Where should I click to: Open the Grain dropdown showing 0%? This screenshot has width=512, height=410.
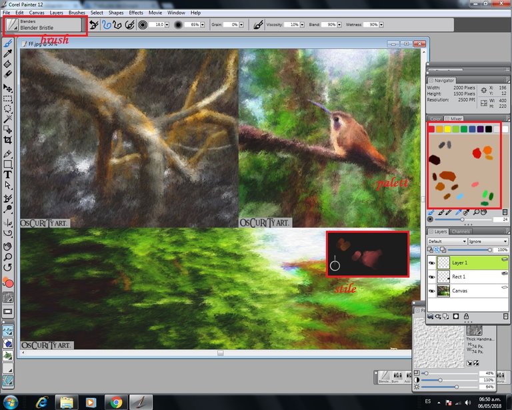(241, 25)
